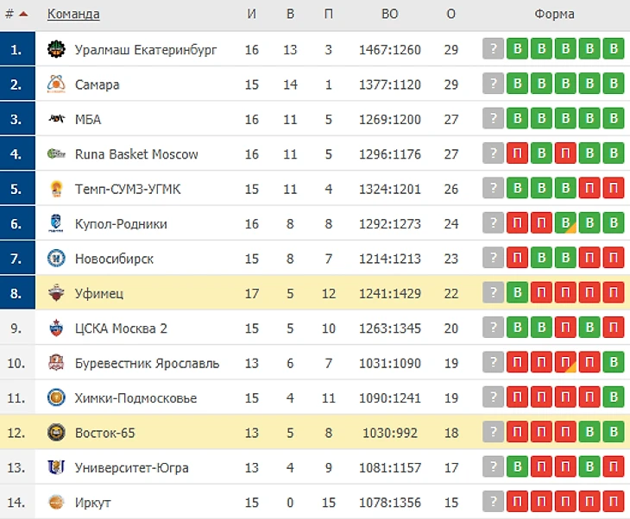This screenshot has width=630, height=519.
Task: Click the last green В form box for МБА
Action: point(613,120)
